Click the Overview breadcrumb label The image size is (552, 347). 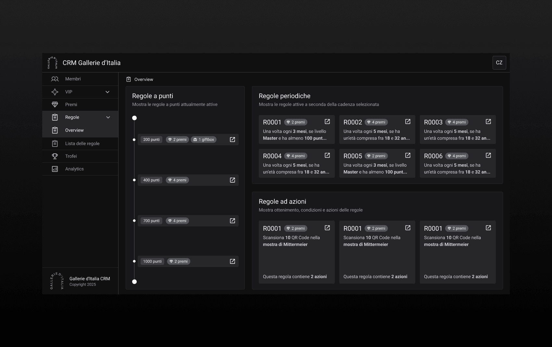[x=144, y=79]
